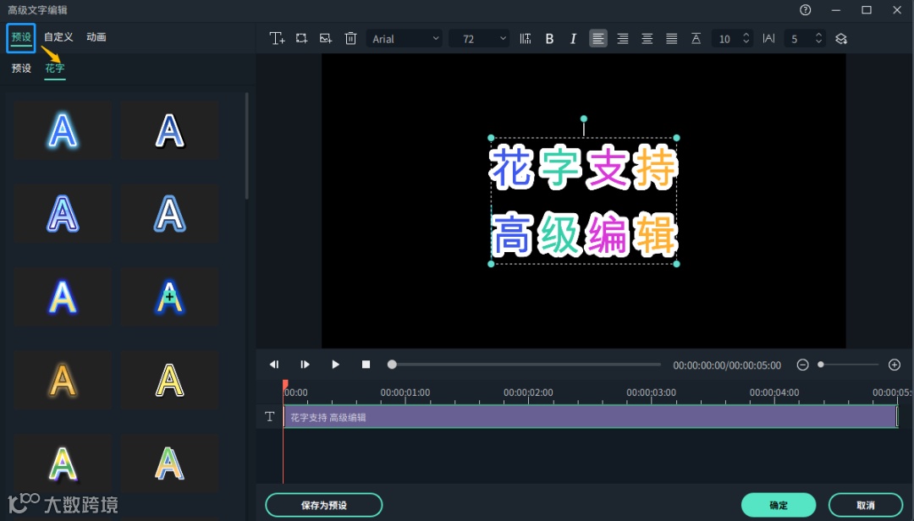Click the 00:00:02:00 ruler mark
The width and height of the screenshot is (914, 521).
tap(528, 392)
